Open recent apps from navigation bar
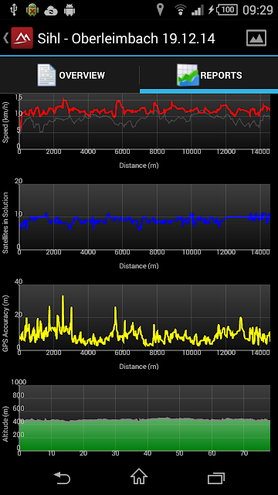 coord(216,477)
